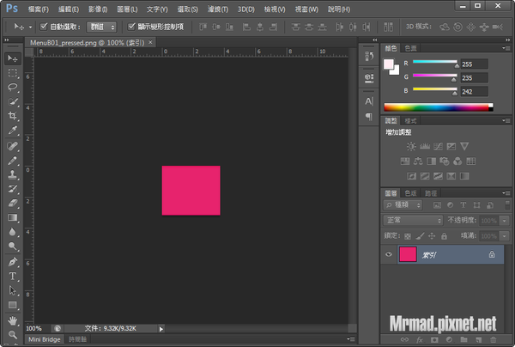The image size is (515, 347).
Task: Select the Clone Stamp tool
Action: pos(13,174)
